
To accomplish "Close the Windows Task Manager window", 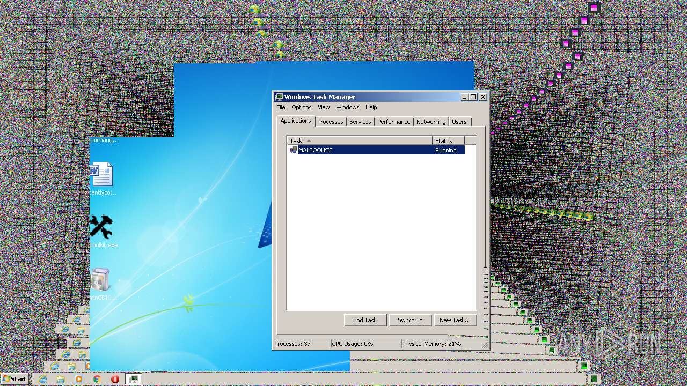I will (x=483, y=97).
